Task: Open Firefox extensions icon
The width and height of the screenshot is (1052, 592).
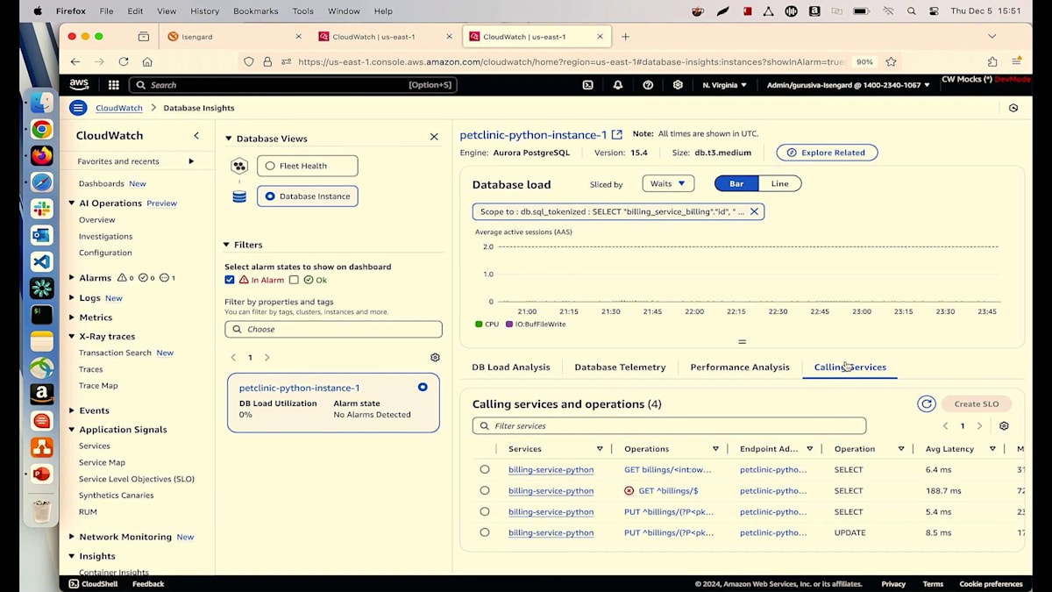Action: pos(992,61)
